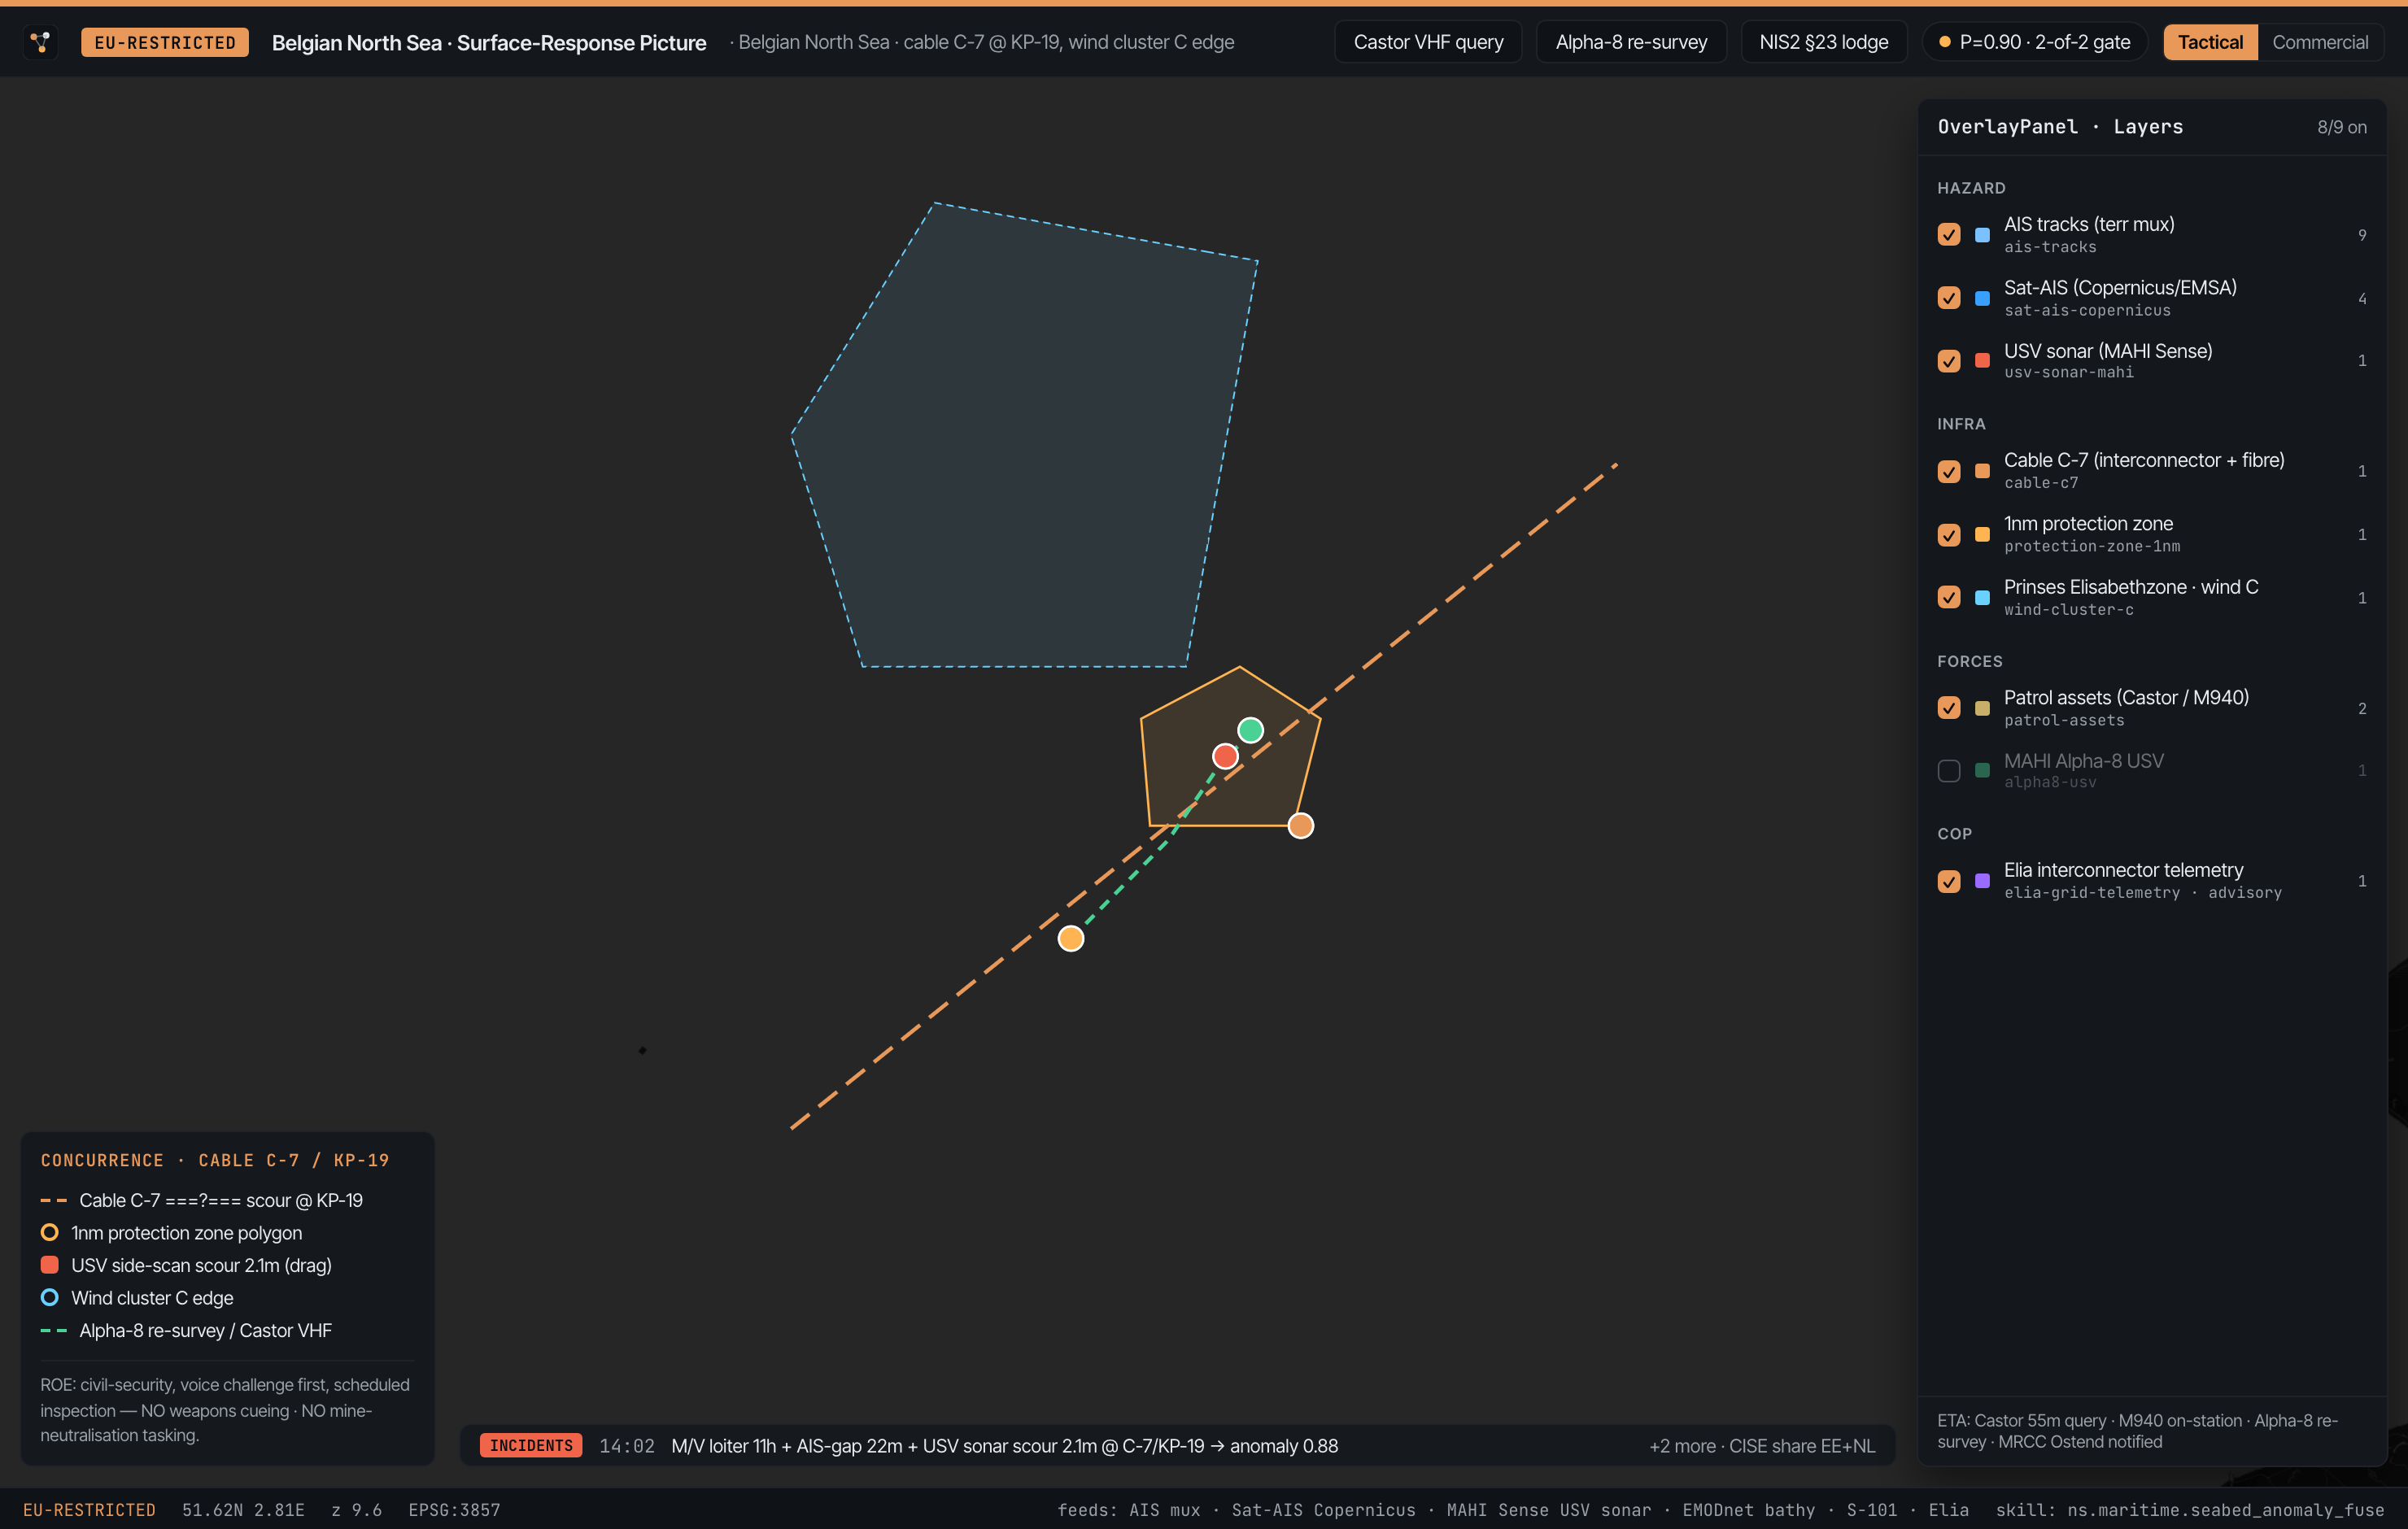Viewport: 2408px width, 1529px height.
Task: Click the INFRA section heading
Action: pos(1961,424)
